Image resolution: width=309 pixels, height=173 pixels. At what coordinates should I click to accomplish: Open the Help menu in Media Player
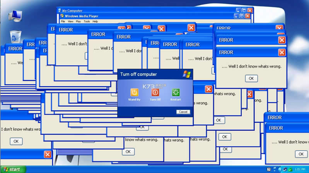tap(95, 22)
